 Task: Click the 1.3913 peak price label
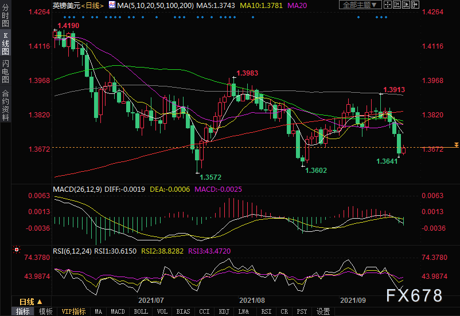pyautogui.click(x=394, y=90)
